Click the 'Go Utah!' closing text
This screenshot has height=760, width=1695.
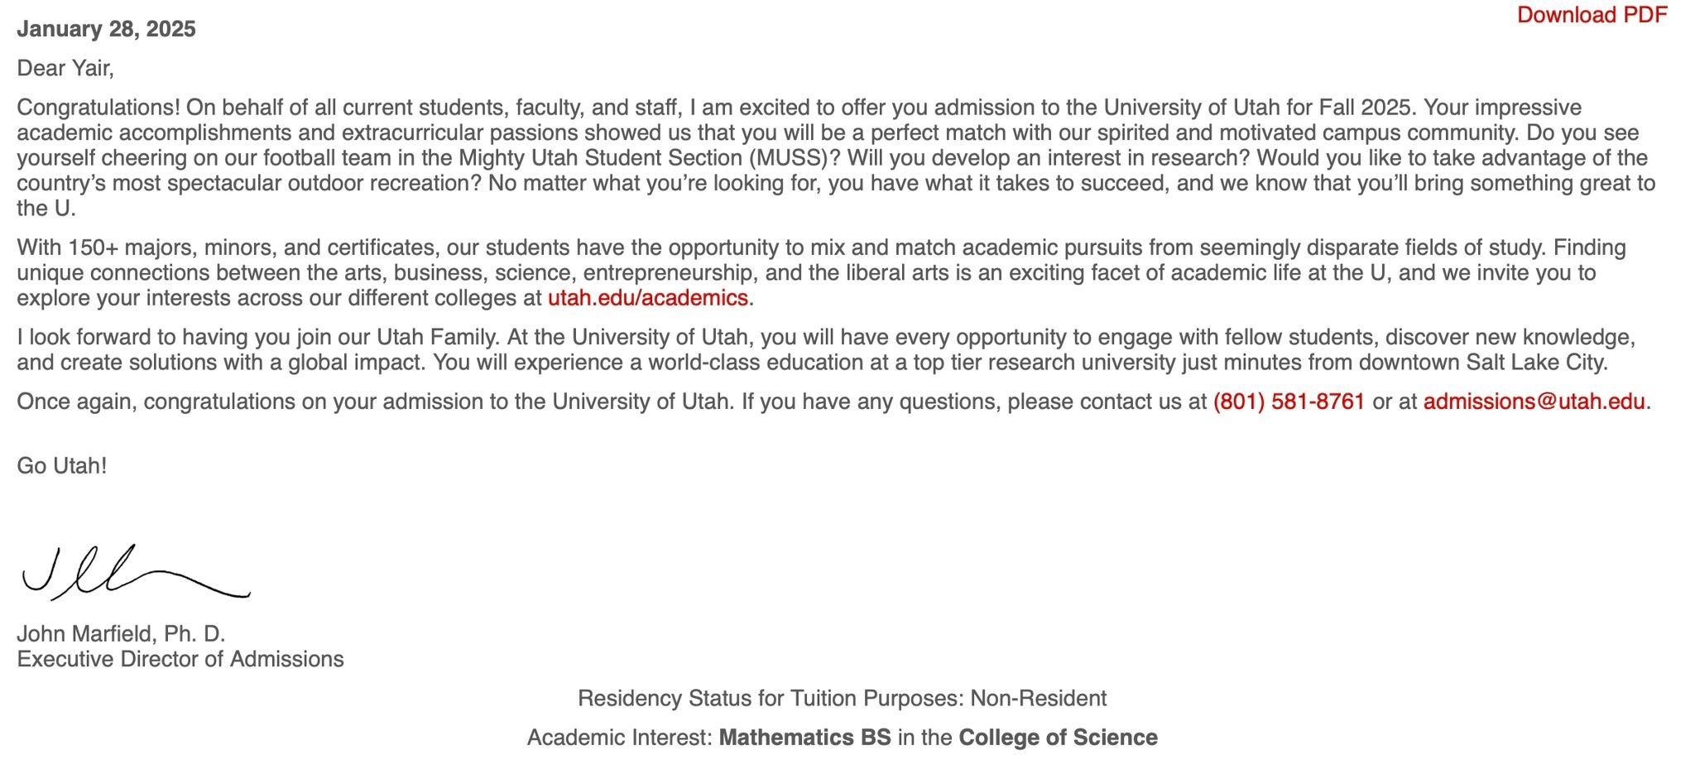point(62,465)
